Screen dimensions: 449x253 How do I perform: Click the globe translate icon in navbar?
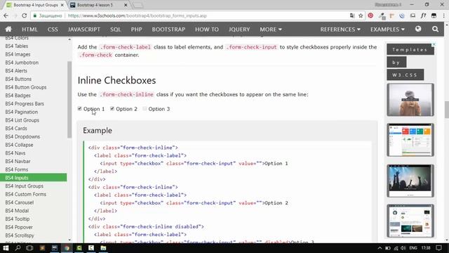pyautogui.click(x=418, y=29)
